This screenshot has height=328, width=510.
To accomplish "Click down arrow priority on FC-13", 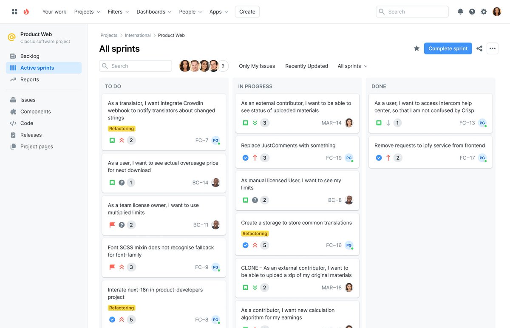I will (388, 123).
